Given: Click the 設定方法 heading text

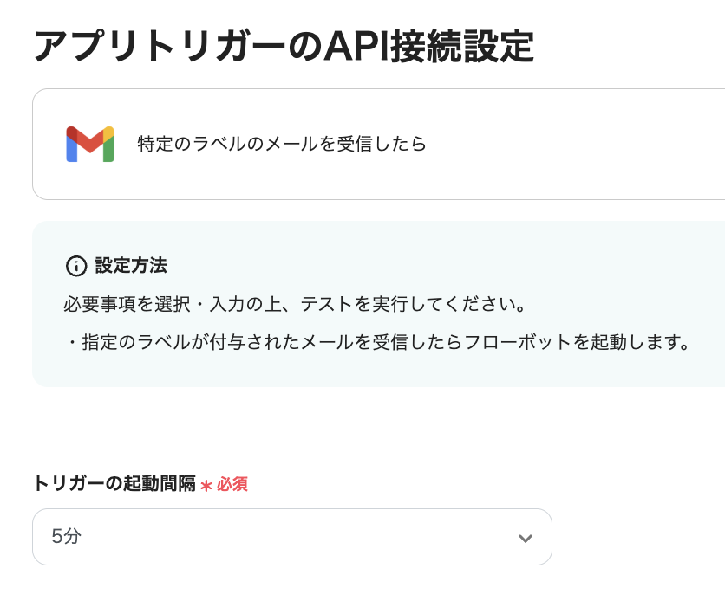Looking at the screenshot, I should click(x=131, y=265).
